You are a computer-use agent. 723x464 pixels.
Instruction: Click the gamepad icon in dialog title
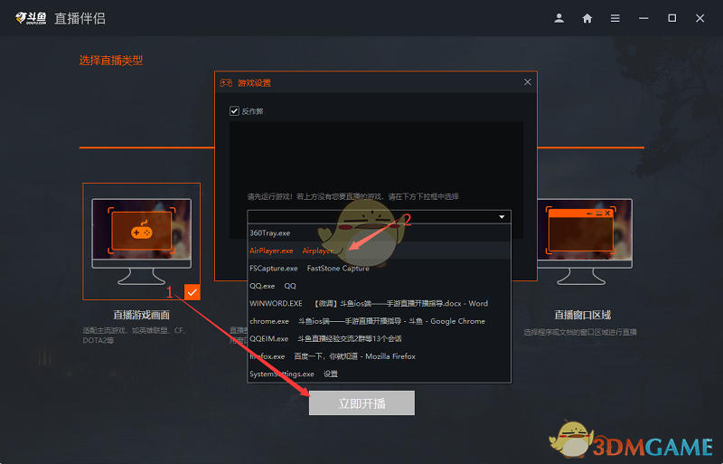[x=226, y=82]
